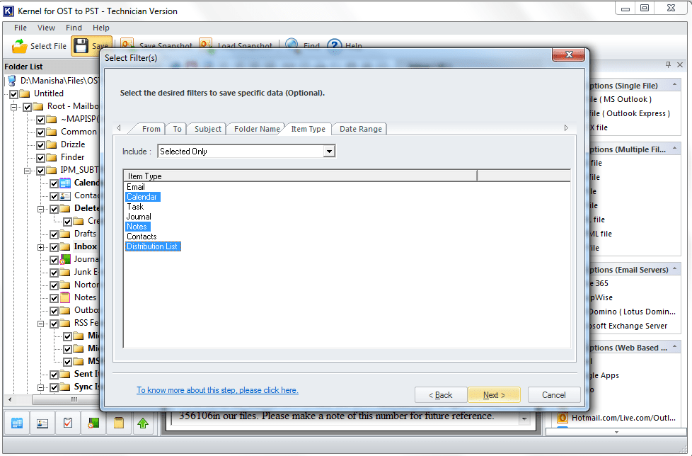The height and width of the screenshot is (456, 692).
Task: Select Distribution List in the Item Type list
Action: pyautogui.click(x=152, y=246)
